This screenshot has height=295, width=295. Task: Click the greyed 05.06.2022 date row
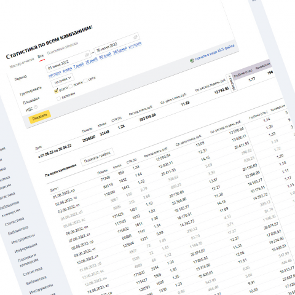click(74, 223)
